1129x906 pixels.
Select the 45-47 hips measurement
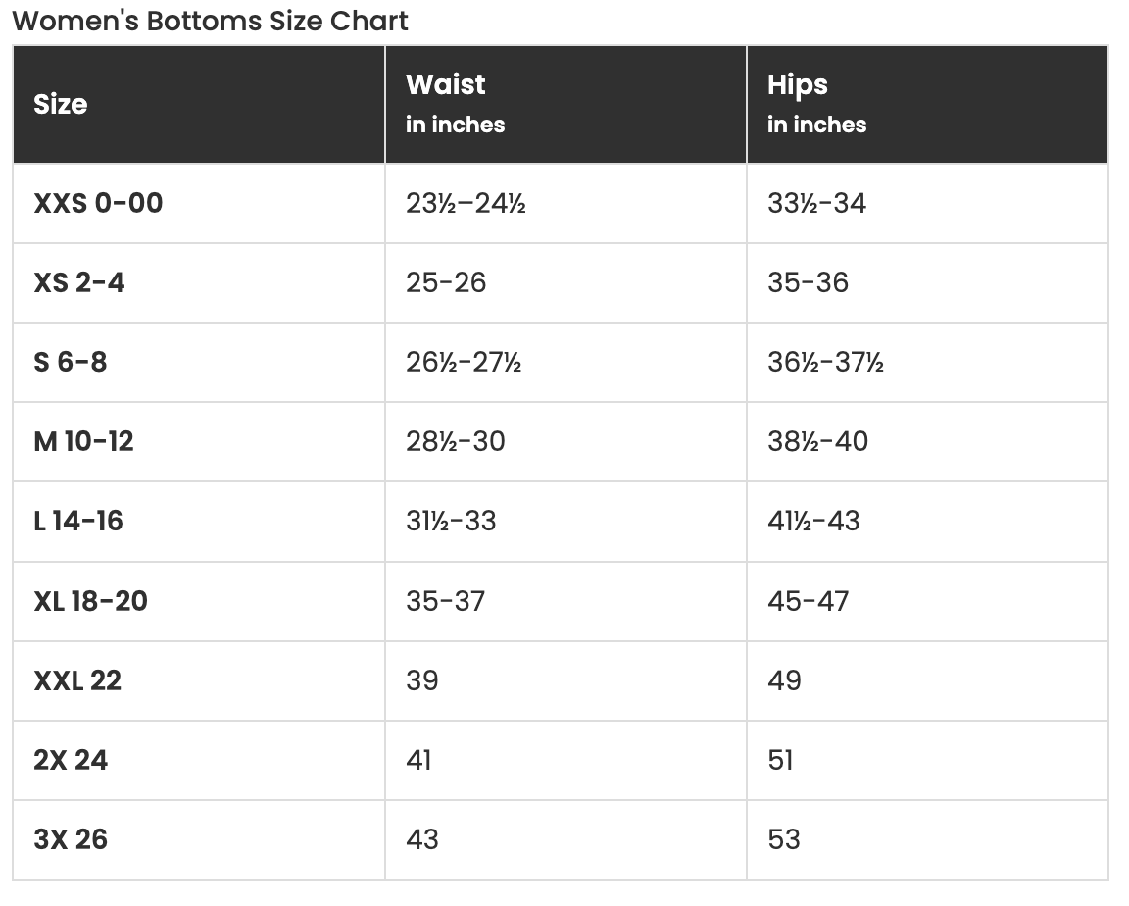pyautogui.click(x=809, y=600)
